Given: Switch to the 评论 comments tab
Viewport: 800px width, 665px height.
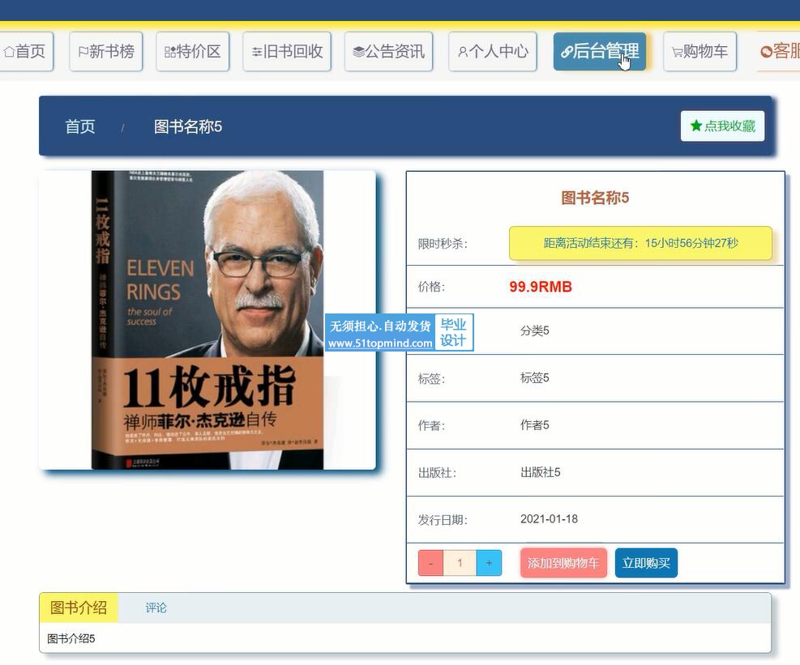Looking at the screenshot, I should tap(156, 607).
